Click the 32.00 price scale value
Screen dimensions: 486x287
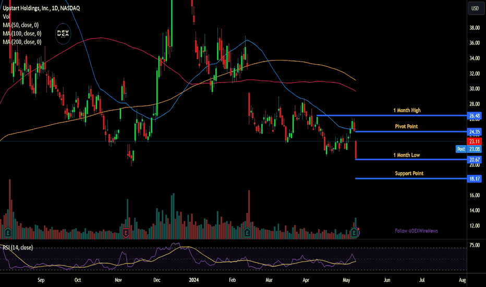475,74
